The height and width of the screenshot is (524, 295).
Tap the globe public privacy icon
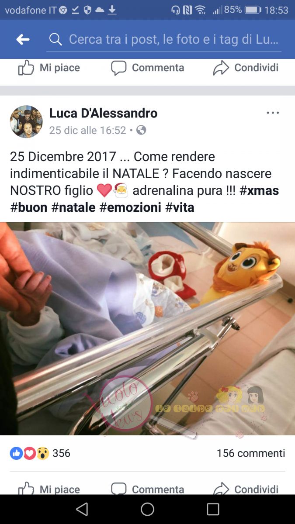[x=141, y=130]
